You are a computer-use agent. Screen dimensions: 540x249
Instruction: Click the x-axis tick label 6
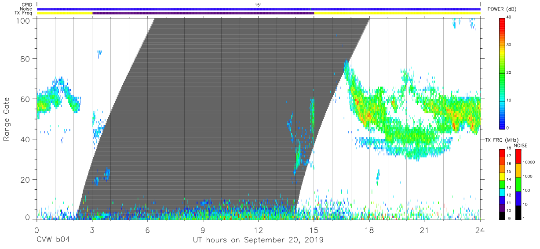(147, 230)
